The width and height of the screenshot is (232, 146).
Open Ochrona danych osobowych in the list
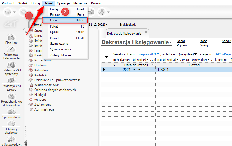(55, 90)
